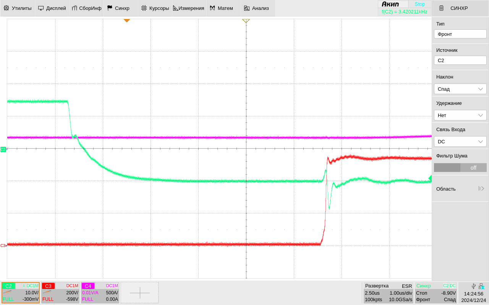489x305 pixels.
Task: Click the Синхр trigger flag icon
Action: 110,8
